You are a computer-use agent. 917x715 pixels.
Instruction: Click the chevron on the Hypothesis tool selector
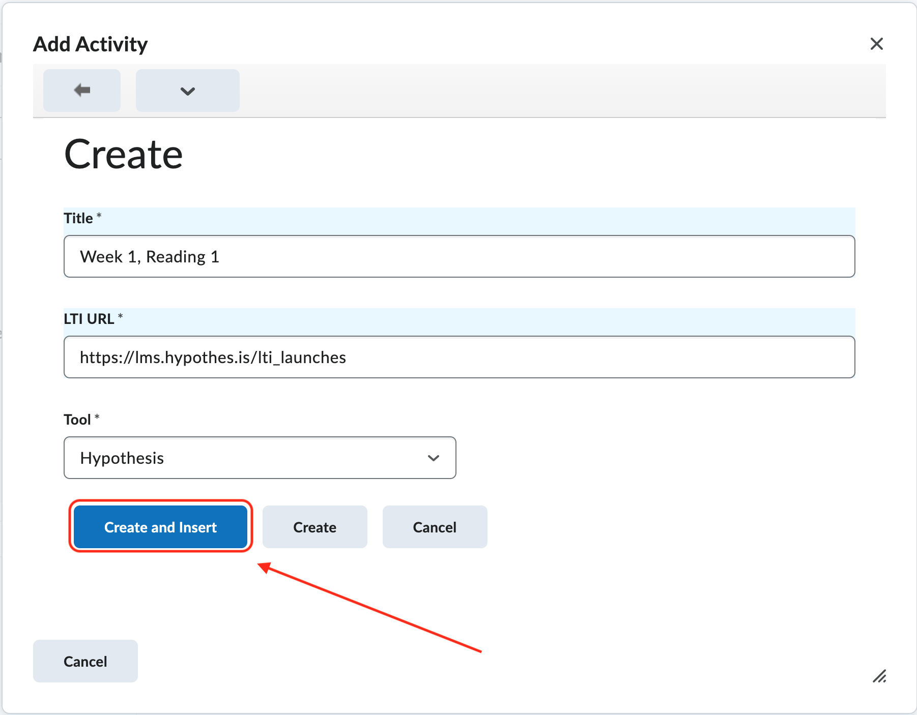pyautogui.click(x=434, y=458)
